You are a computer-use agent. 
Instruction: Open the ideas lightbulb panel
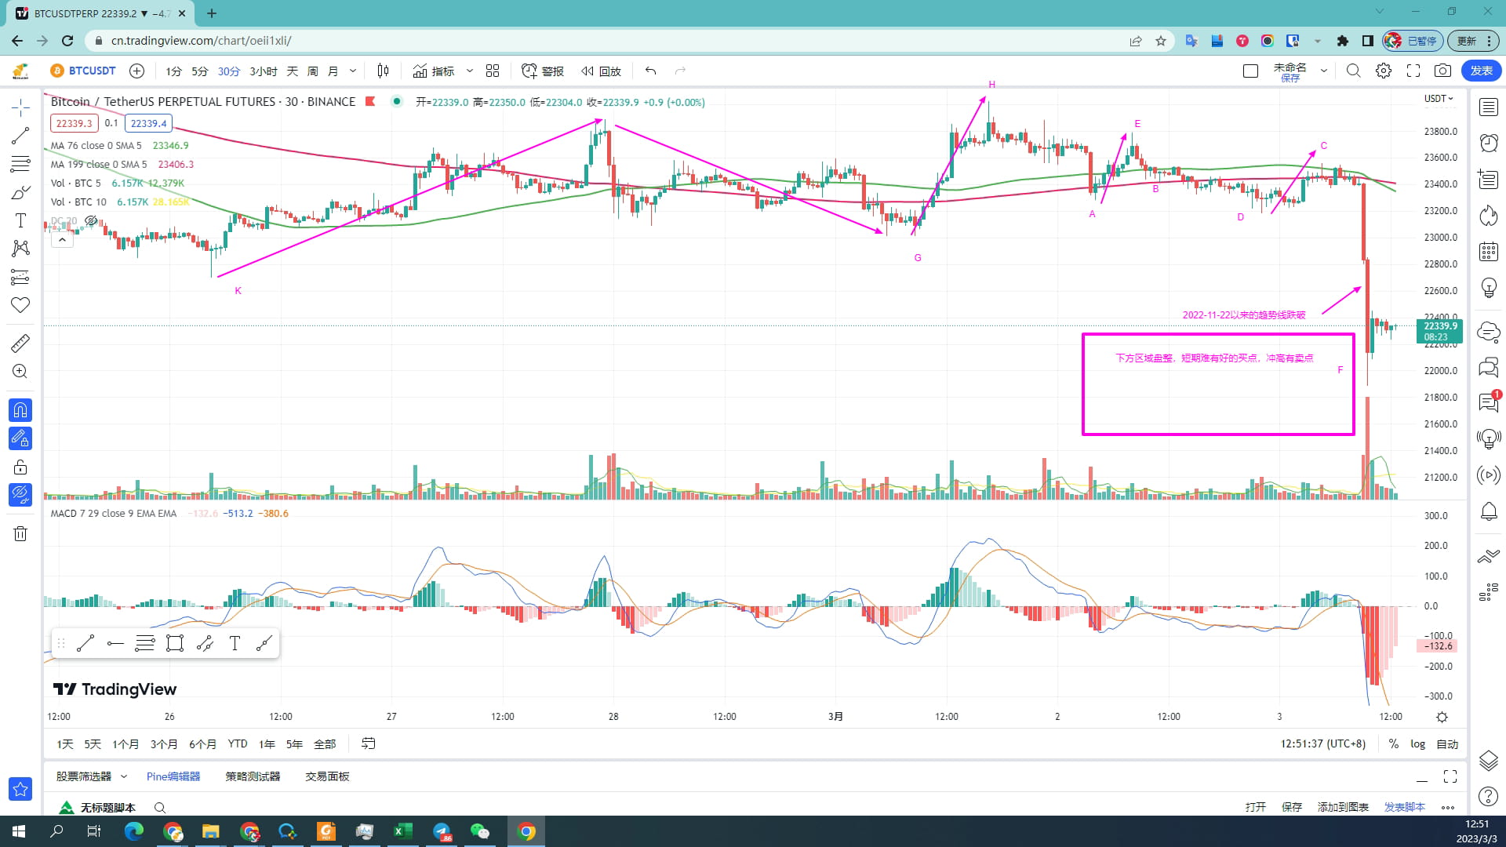point(1489,288)
